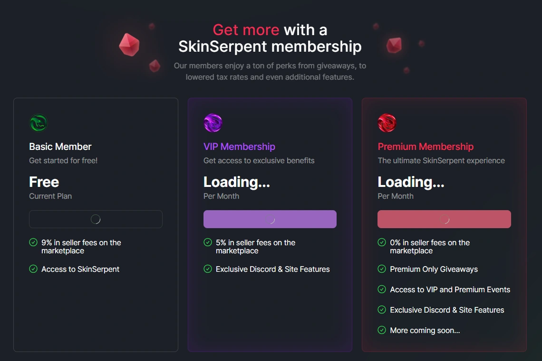Click the VIP Exclusive Discord & Site Features perk

[x=272, y=269]
